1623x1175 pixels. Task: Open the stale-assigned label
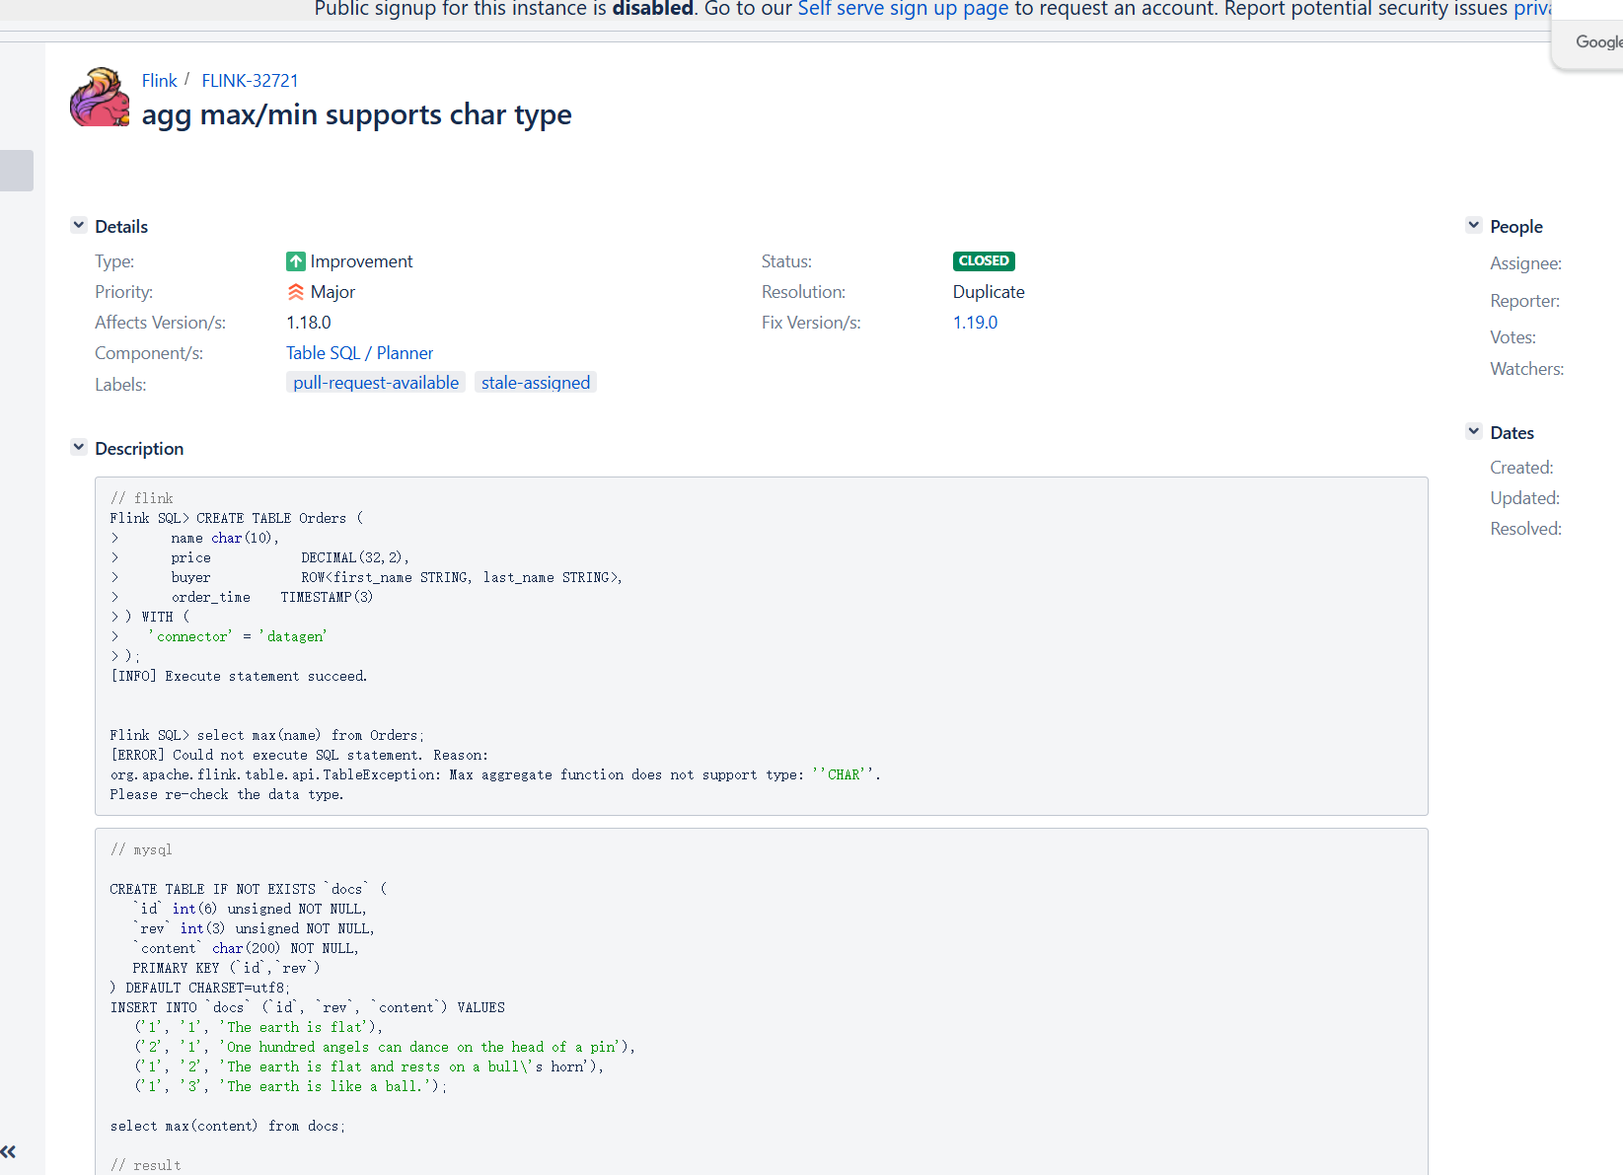tap(536, 383)
